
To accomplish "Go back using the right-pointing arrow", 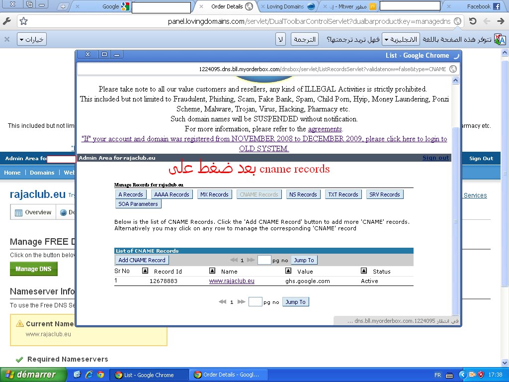I will click(501, 21).
